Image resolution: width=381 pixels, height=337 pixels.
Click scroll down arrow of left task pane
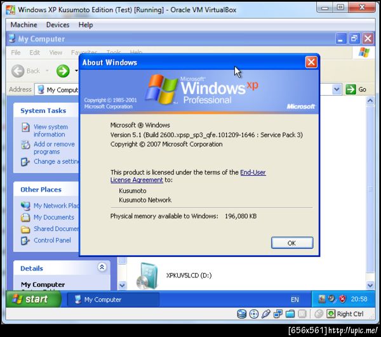[122, 286]
